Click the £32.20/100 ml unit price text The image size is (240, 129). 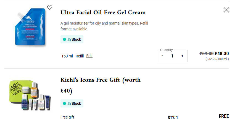pyautogui.click(x=217, y=59)
